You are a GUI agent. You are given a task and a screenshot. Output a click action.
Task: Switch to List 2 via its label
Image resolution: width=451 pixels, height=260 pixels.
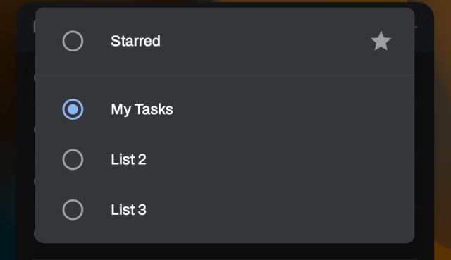128,159
